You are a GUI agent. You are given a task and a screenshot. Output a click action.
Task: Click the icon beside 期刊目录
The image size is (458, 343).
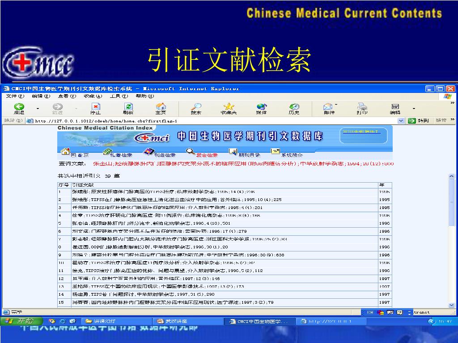[x=233, y=151]
